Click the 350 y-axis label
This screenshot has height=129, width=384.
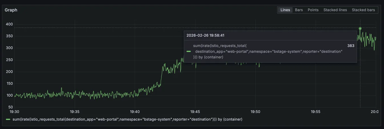(9, 36)
